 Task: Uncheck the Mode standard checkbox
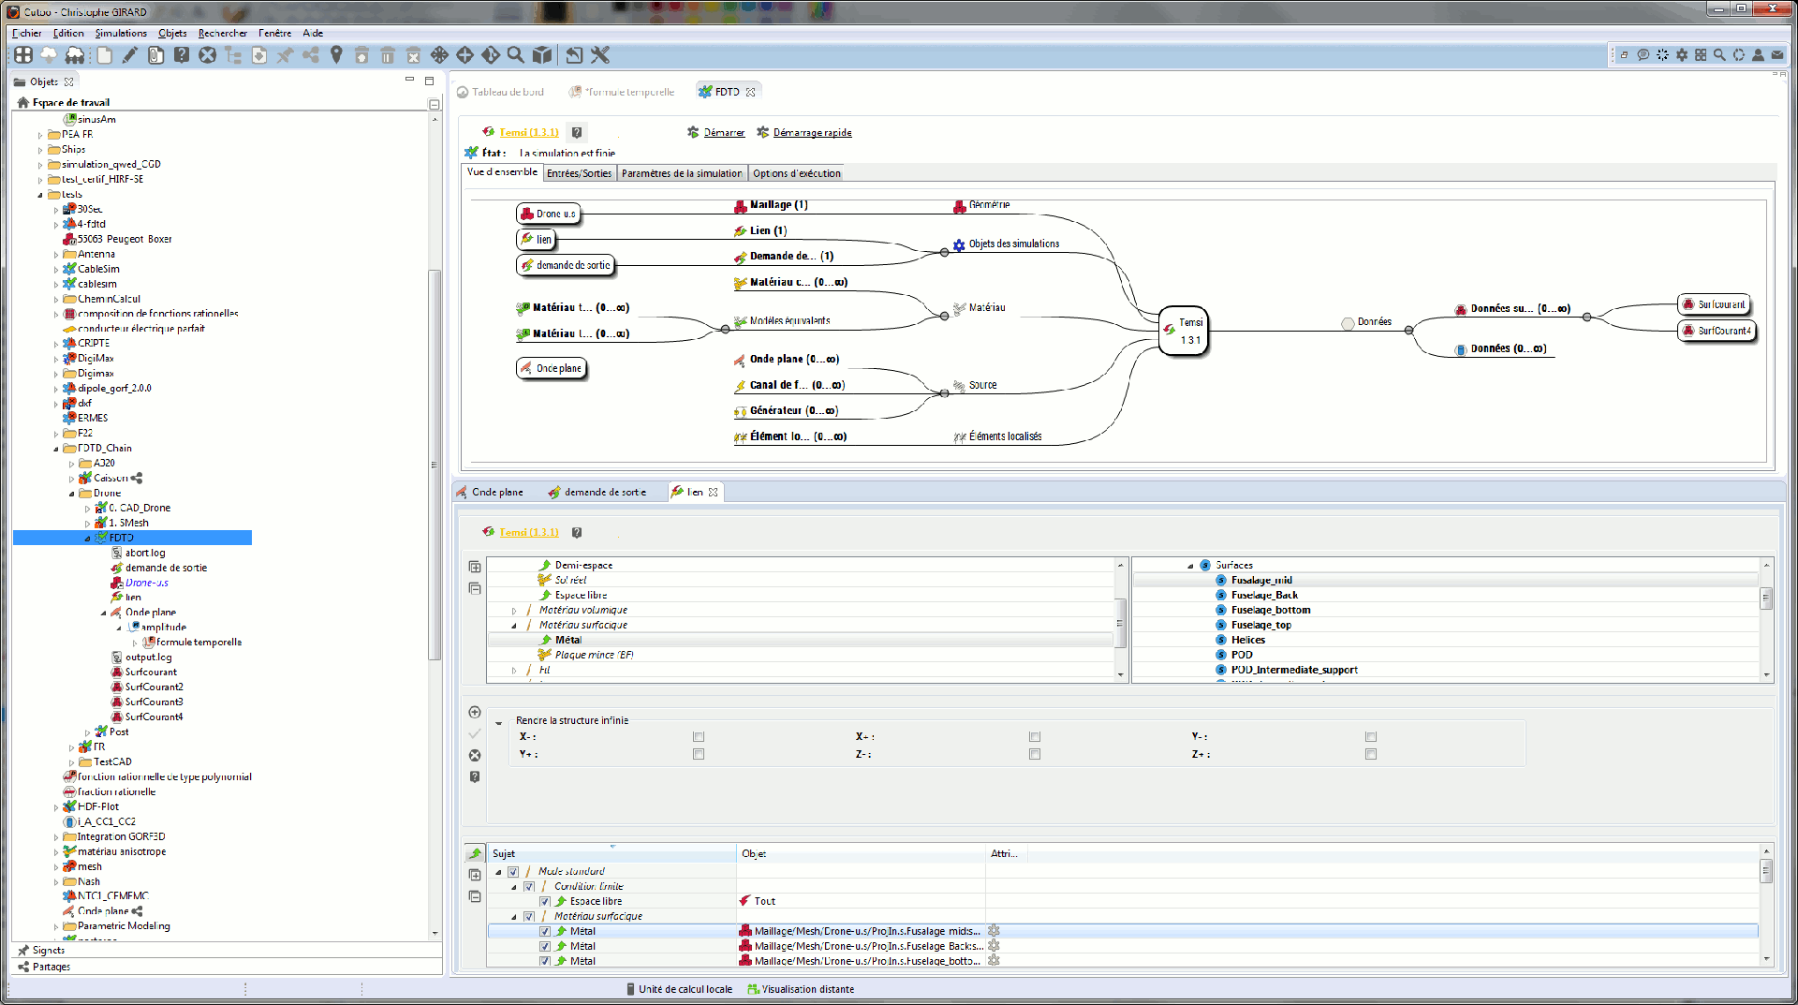513,871
